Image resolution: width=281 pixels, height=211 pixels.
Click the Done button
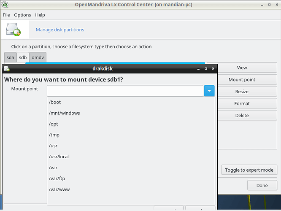(x=262, y=185)
